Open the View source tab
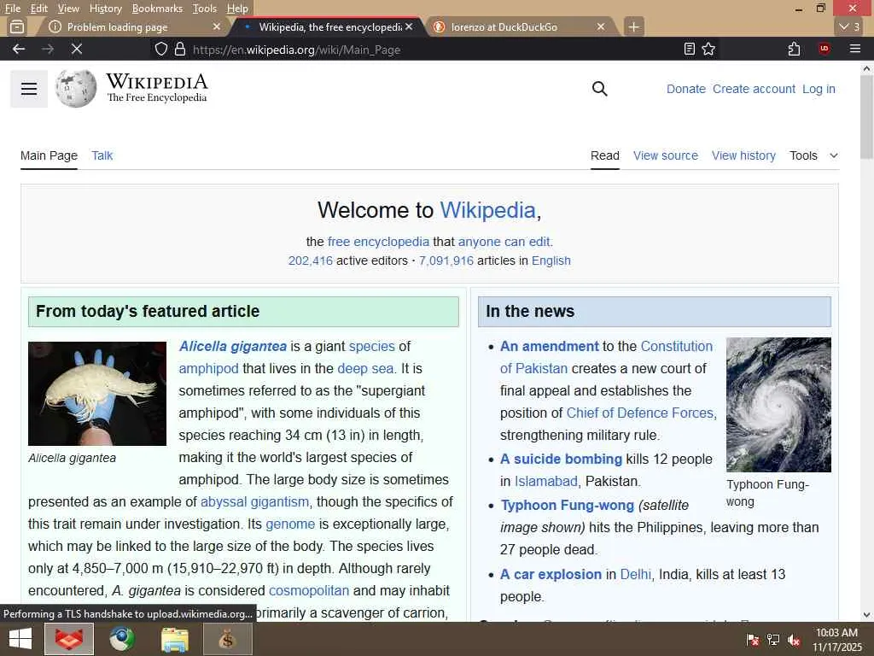The width and height of the screenshot is (874, 656). pyautogui.click(x=666, y=155)
